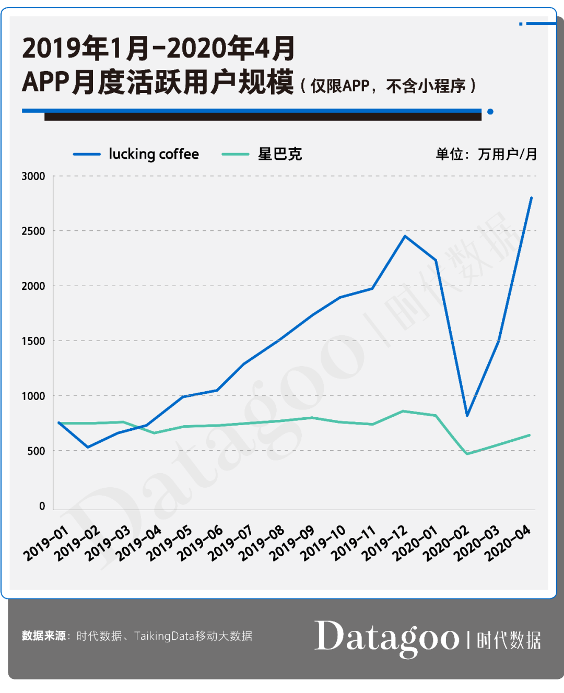The height and width of the screenshot is (693, 564).
Task: Click the x-axis label 2019-04
Action: click(x=138, y=544)
